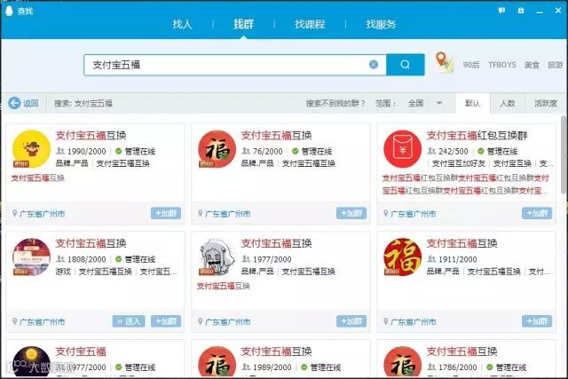Image resolution: width=568 pixels, height=379 pixels.
Task: Click the blue magnifier search button
Action: click(406, 65)
